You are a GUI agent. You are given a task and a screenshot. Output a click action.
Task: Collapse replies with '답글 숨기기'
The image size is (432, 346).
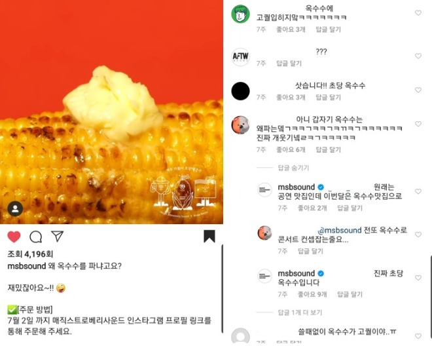293,168
